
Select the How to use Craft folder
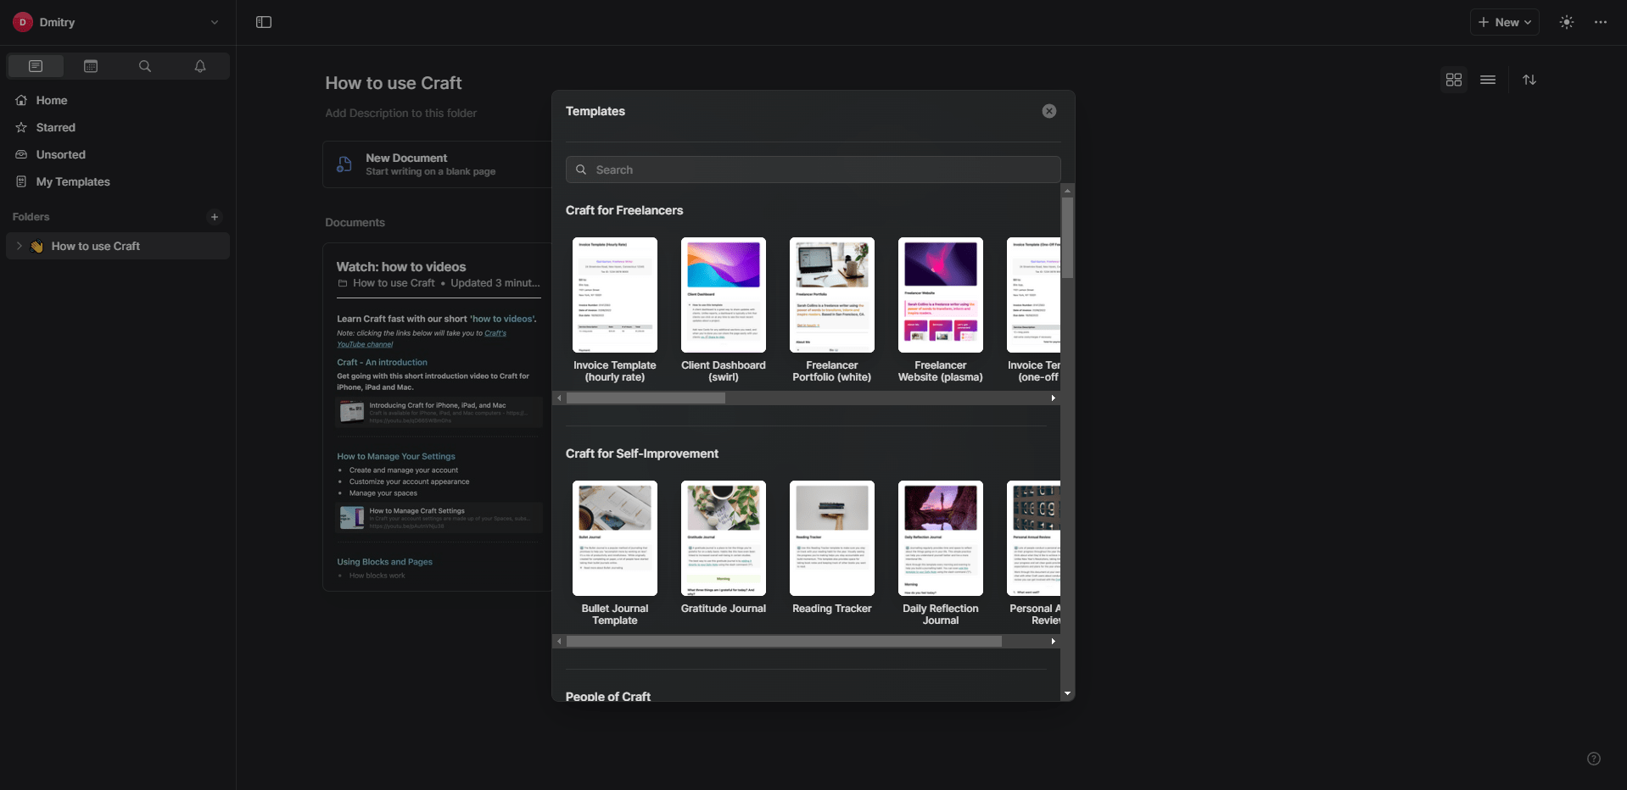118,246
